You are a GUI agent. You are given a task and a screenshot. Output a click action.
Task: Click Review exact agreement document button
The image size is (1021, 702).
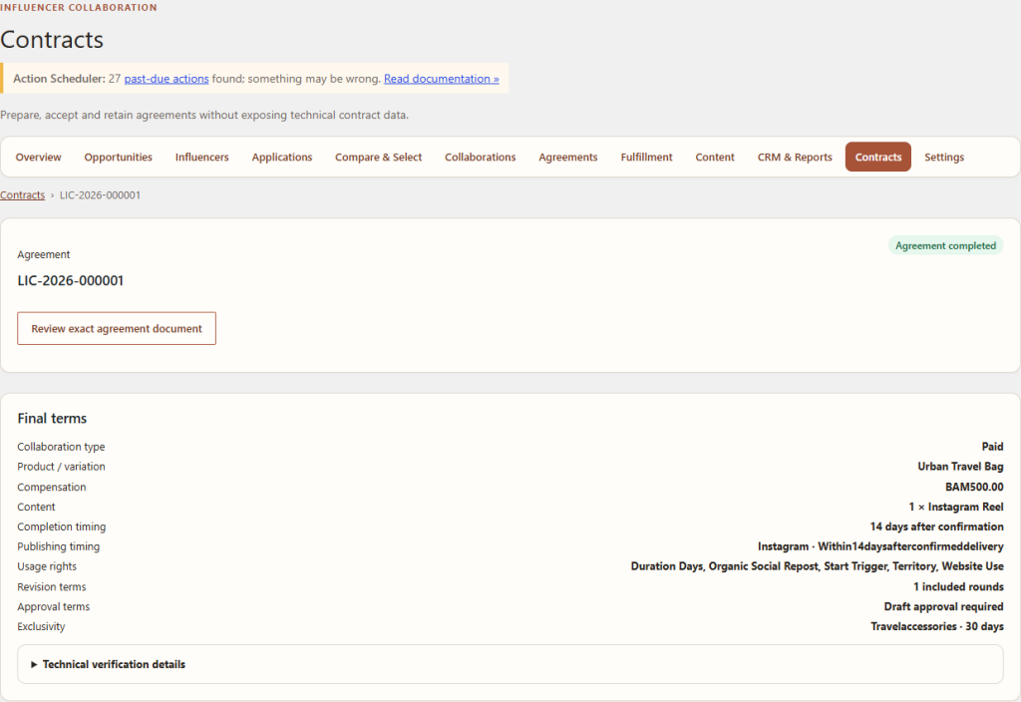coord(117,329)
